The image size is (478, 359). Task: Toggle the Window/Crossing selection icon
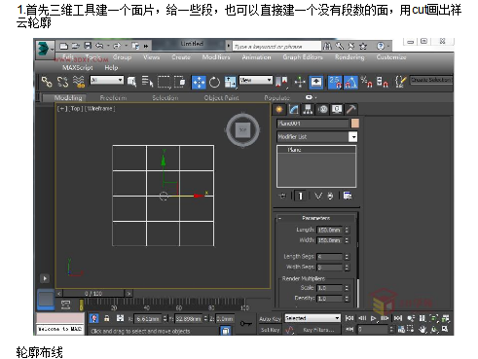tap(179, 82)
